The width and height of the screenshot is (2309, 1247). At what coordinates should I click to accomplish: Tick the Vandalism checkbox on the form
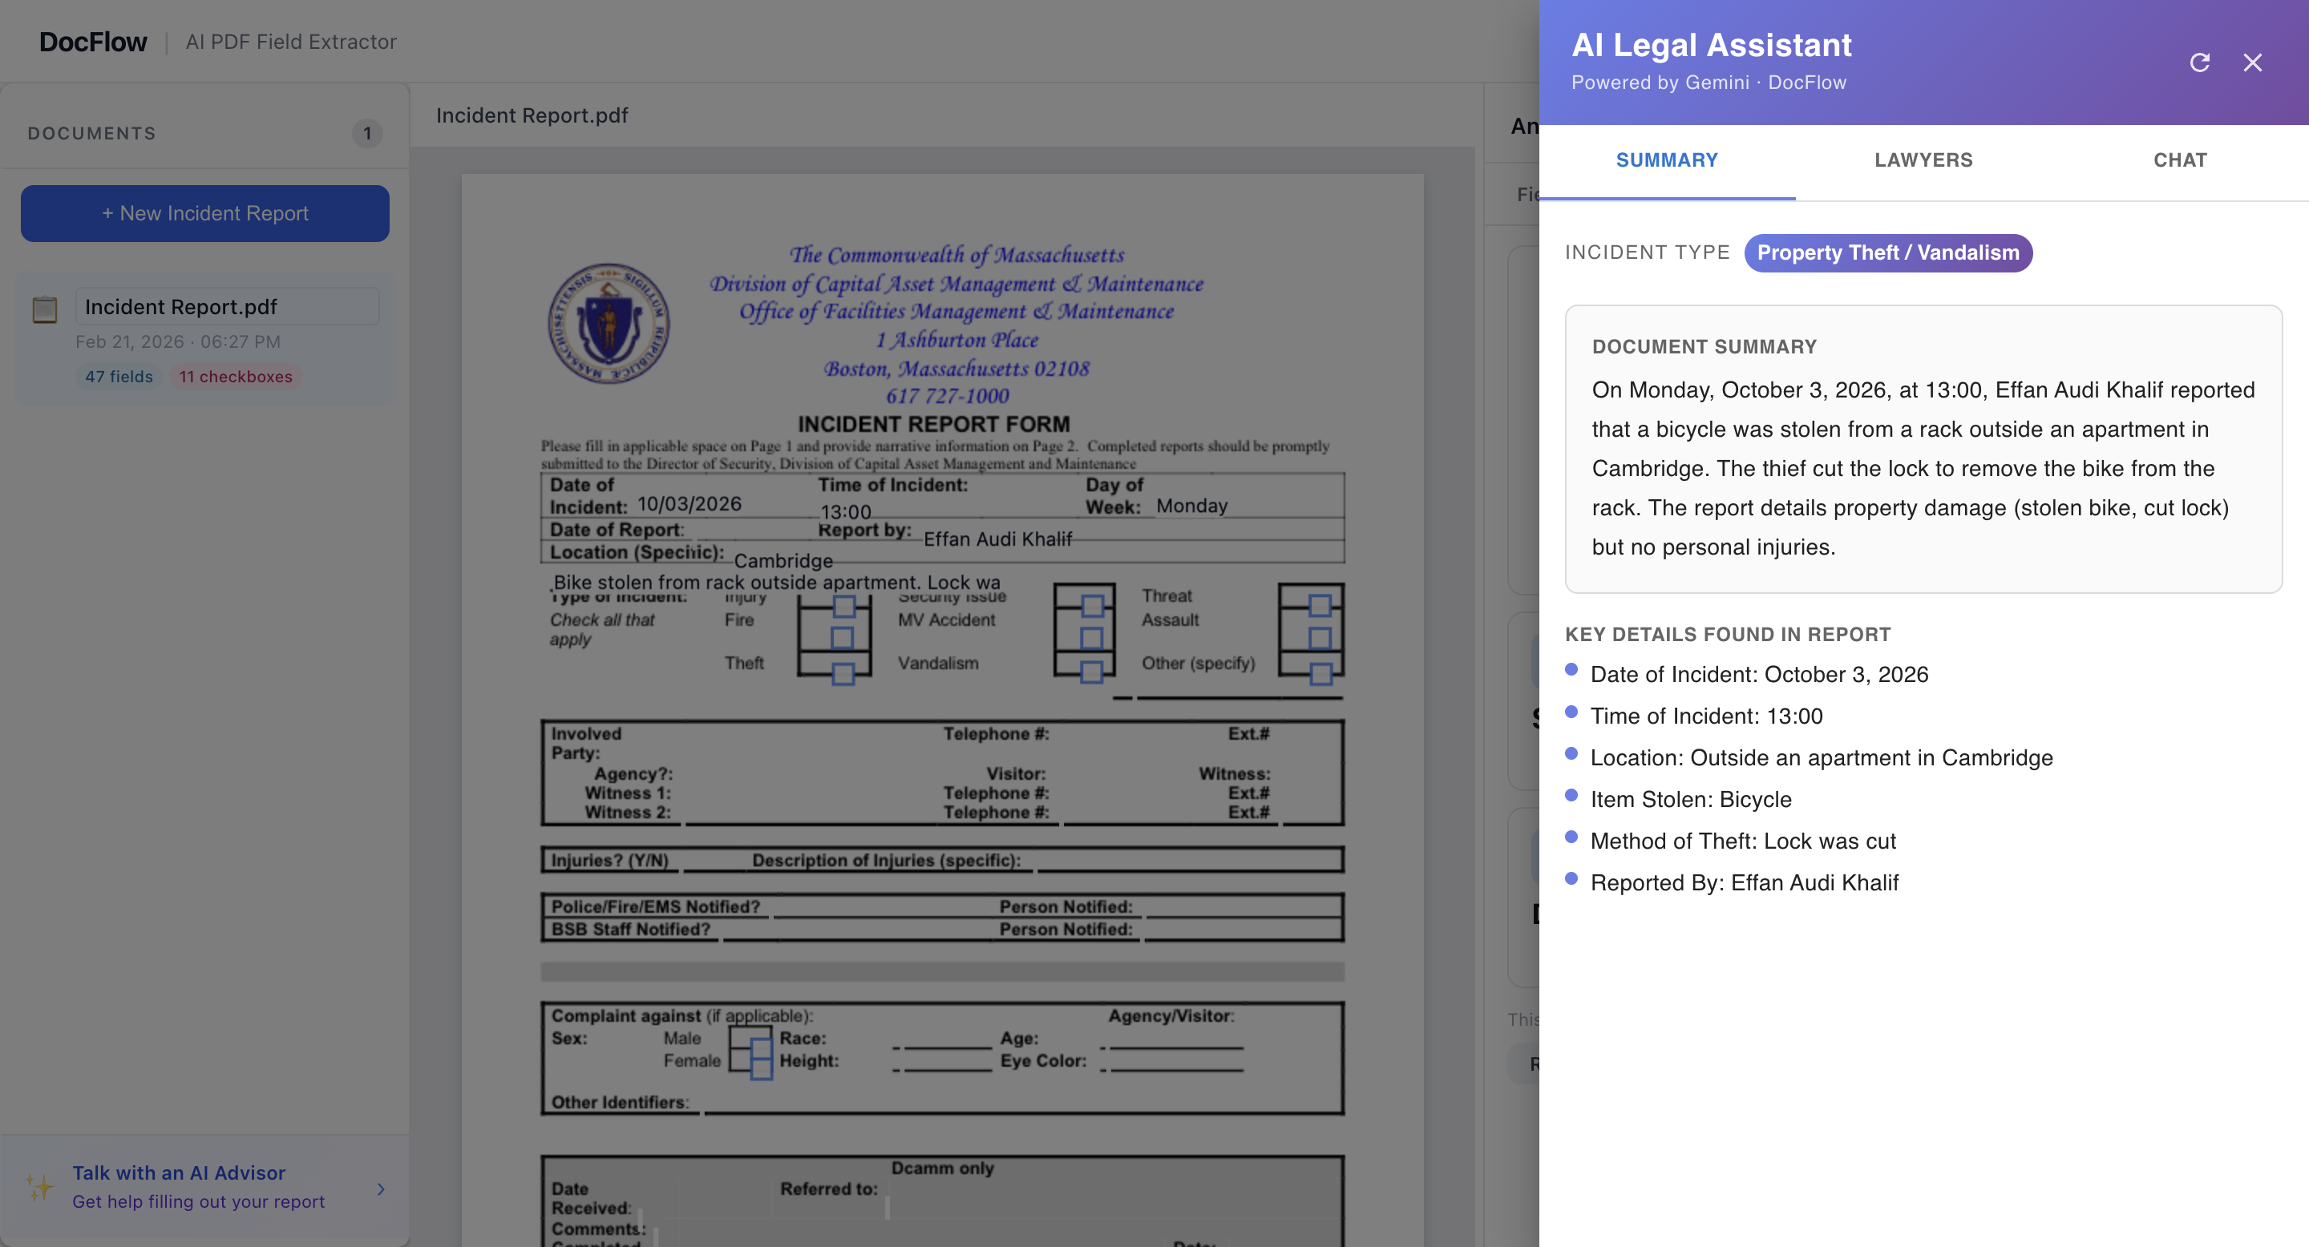[x=1091, y=672]
